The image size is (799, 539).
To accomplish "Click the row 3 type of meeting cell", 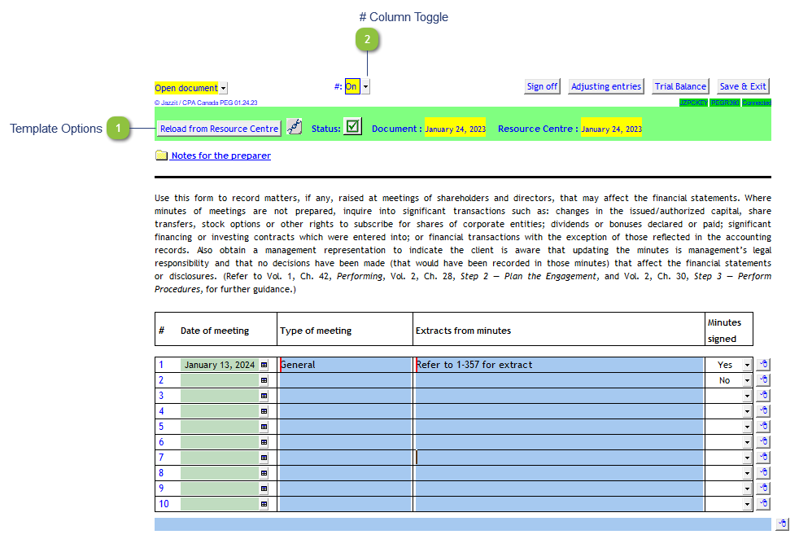I will (346, 396).
